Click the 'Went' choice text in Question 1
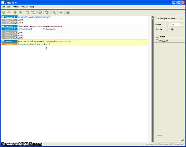Viewport: 186px width, 147px height. [x=20, y=20]
